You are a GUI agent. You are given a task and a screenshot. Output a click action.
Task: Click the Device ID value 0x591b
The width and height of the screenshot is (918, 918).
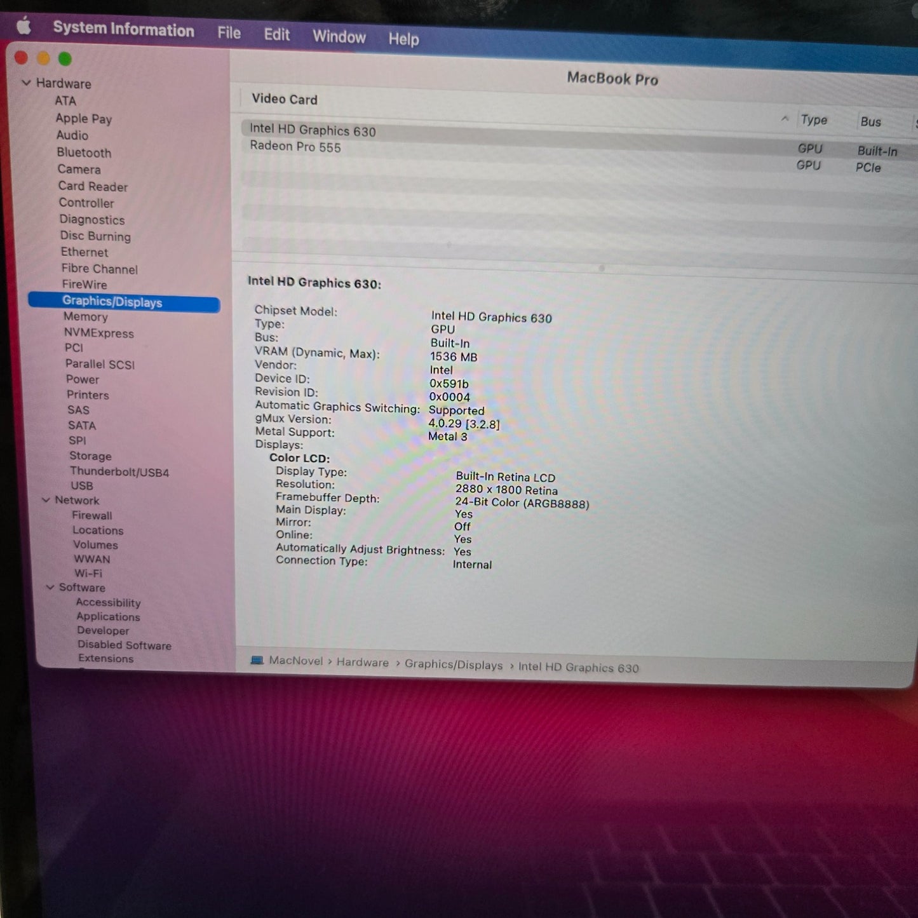(449, 384)
